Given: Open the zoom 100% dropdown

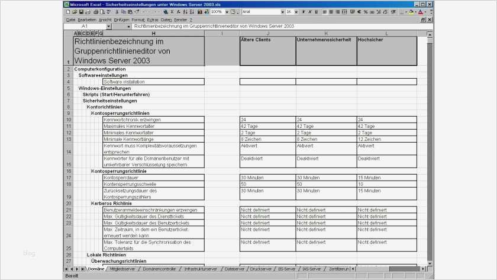Looking at the screenshot, I should point(227,12).
